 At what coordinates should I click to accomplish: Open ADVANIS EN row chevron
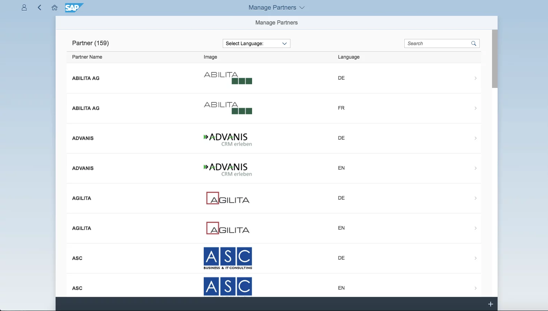(475, 168)
